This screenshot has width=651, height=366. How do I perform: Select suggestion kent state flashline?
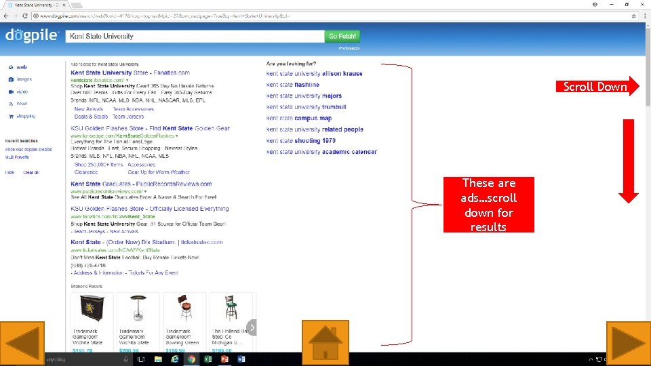click(x=293, y=85)
